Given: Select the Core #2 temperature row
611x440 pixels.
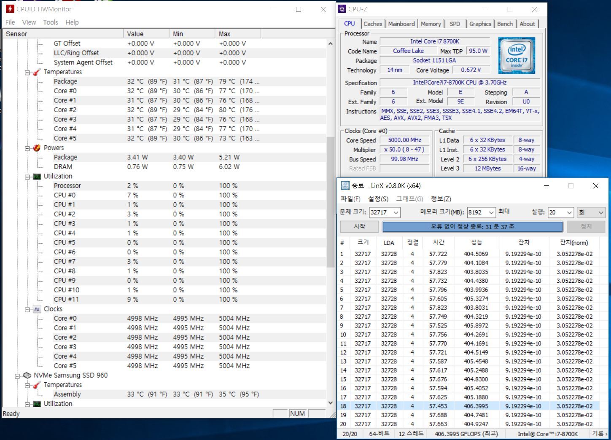Looking at the screenshot, I should pyautogui.click(x=164, y=110).
